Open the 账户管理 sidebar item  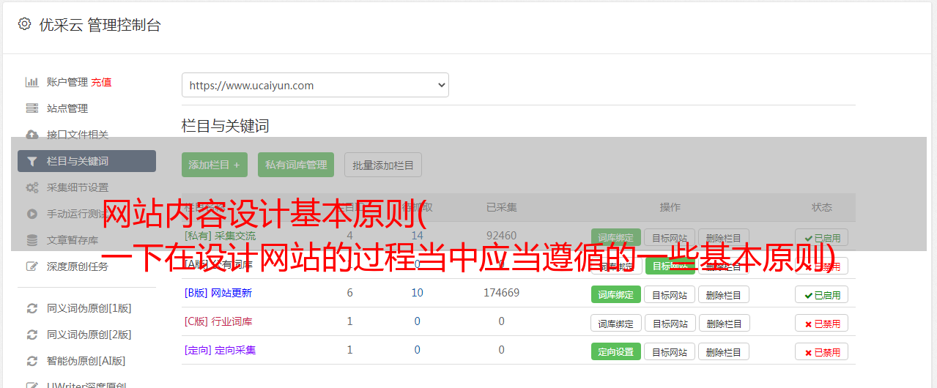point(67,82)
